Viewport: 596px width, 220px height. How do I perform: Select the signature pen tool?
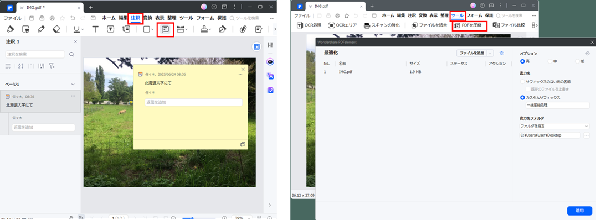(223, 29)
